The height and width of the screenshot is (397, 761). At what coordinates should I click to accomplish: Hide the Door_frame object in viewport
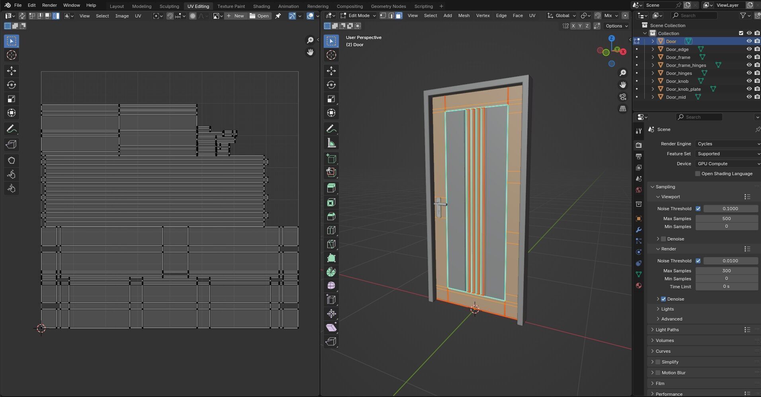pyautogui.click(x=749, y=57)
